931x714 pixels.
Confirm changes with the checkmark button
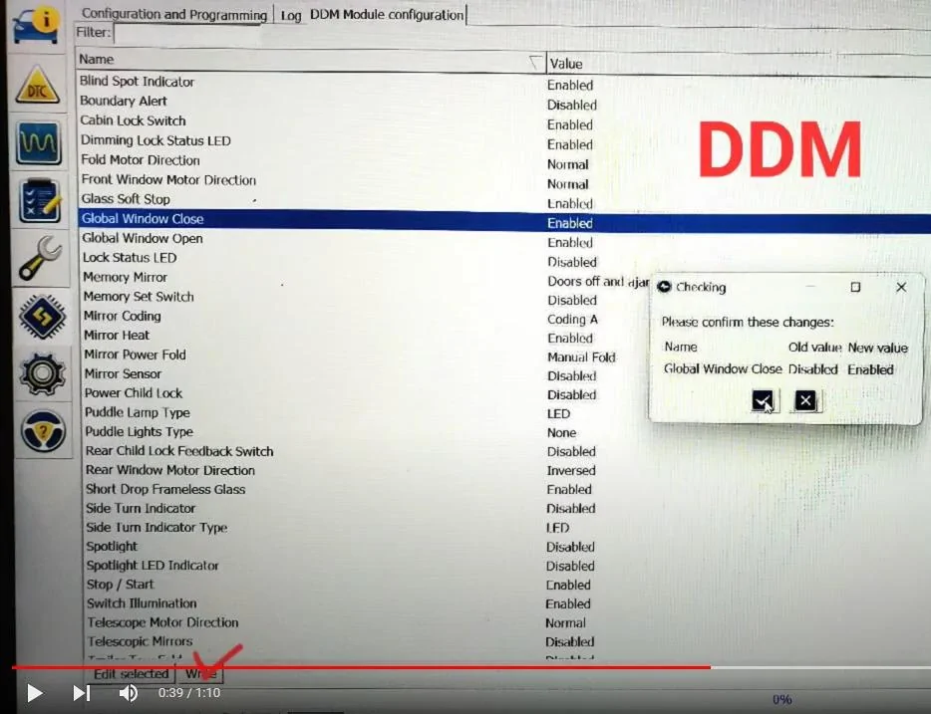coord(763,400)
